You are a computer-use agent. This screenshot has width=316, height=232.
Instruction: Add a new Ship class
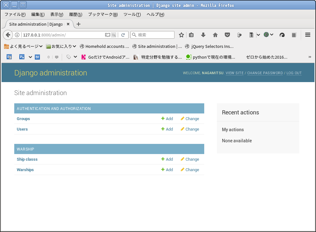[x=167, y=159]
